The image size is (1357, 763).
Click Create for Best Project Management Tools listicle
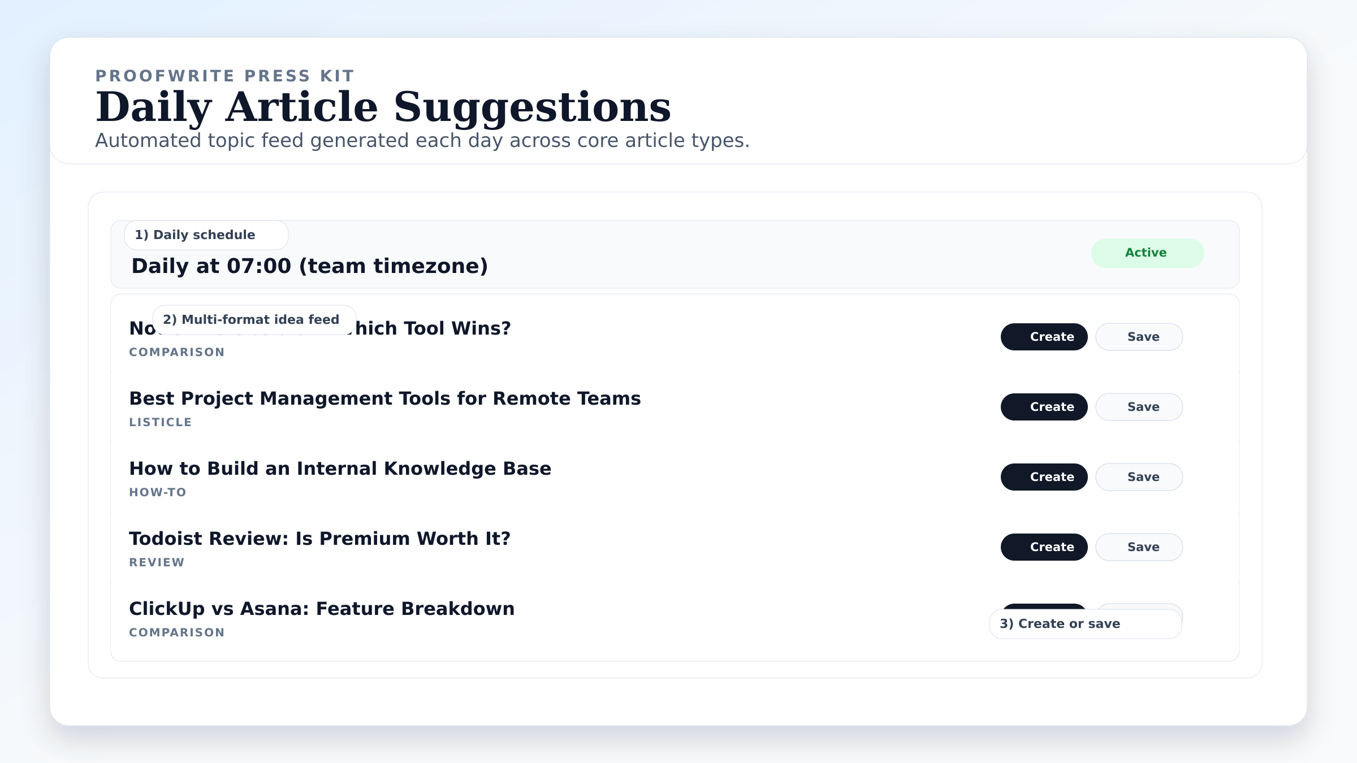click(x=1043, y=406)
